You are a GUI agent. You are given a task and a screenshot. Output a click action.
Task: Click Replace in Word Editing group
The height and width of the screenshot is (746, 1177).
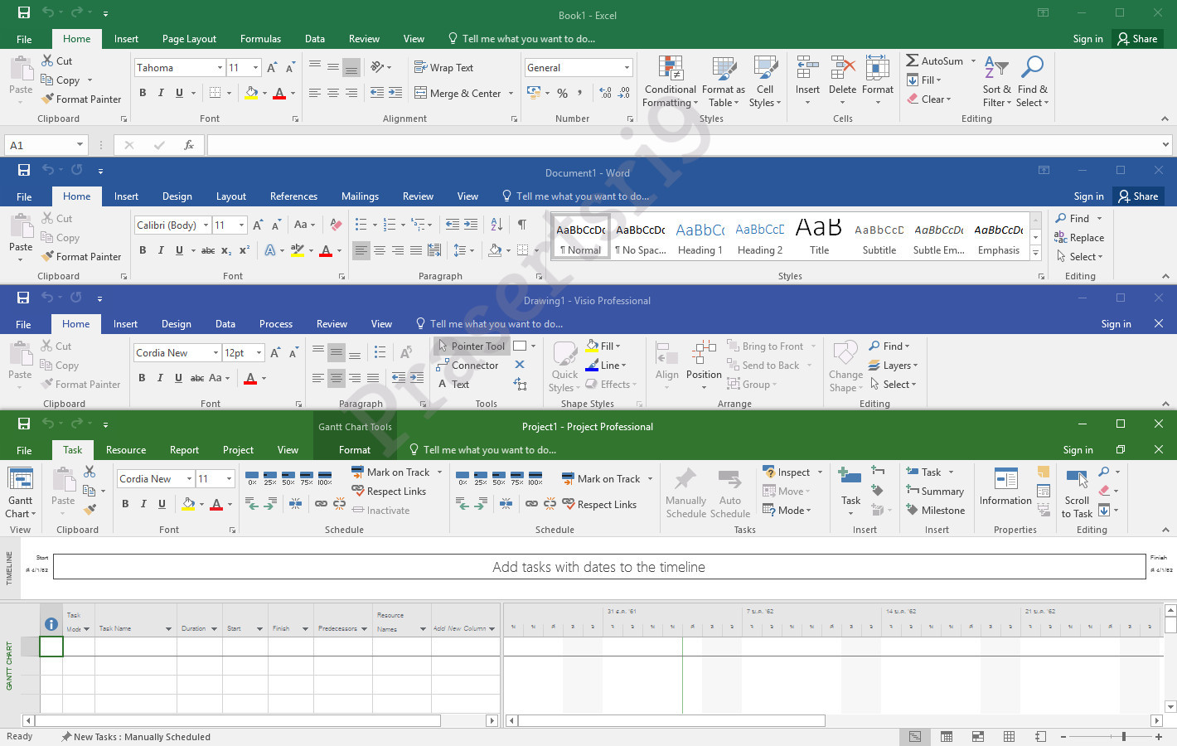(1078, 238)
